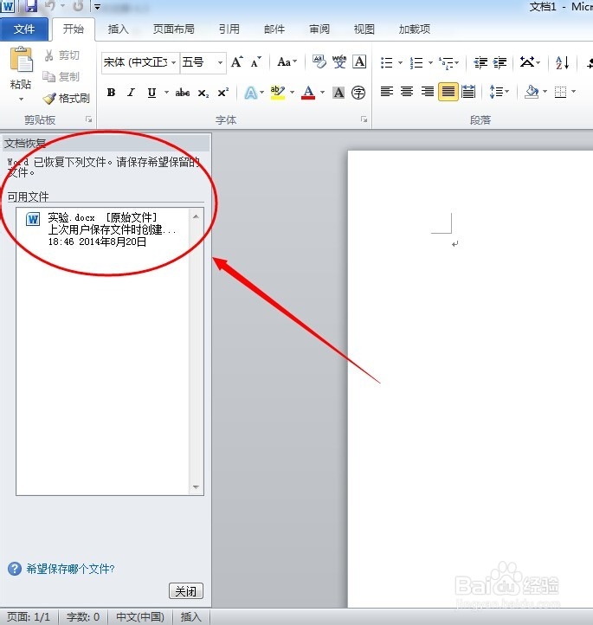Image resolution: width=593 pixels, height=625 pixels.
Task: Align text left
Action: [x=387, y=92]
